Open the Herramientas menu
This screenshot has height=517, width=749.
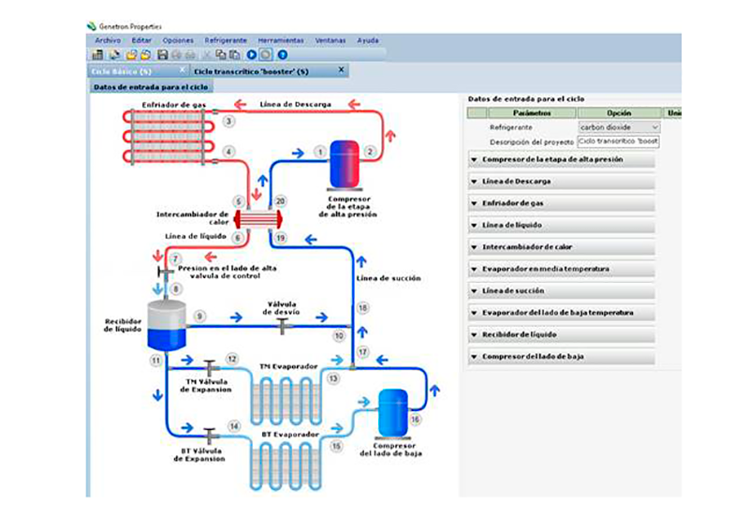pyautogui.click(x=281, y=40)
